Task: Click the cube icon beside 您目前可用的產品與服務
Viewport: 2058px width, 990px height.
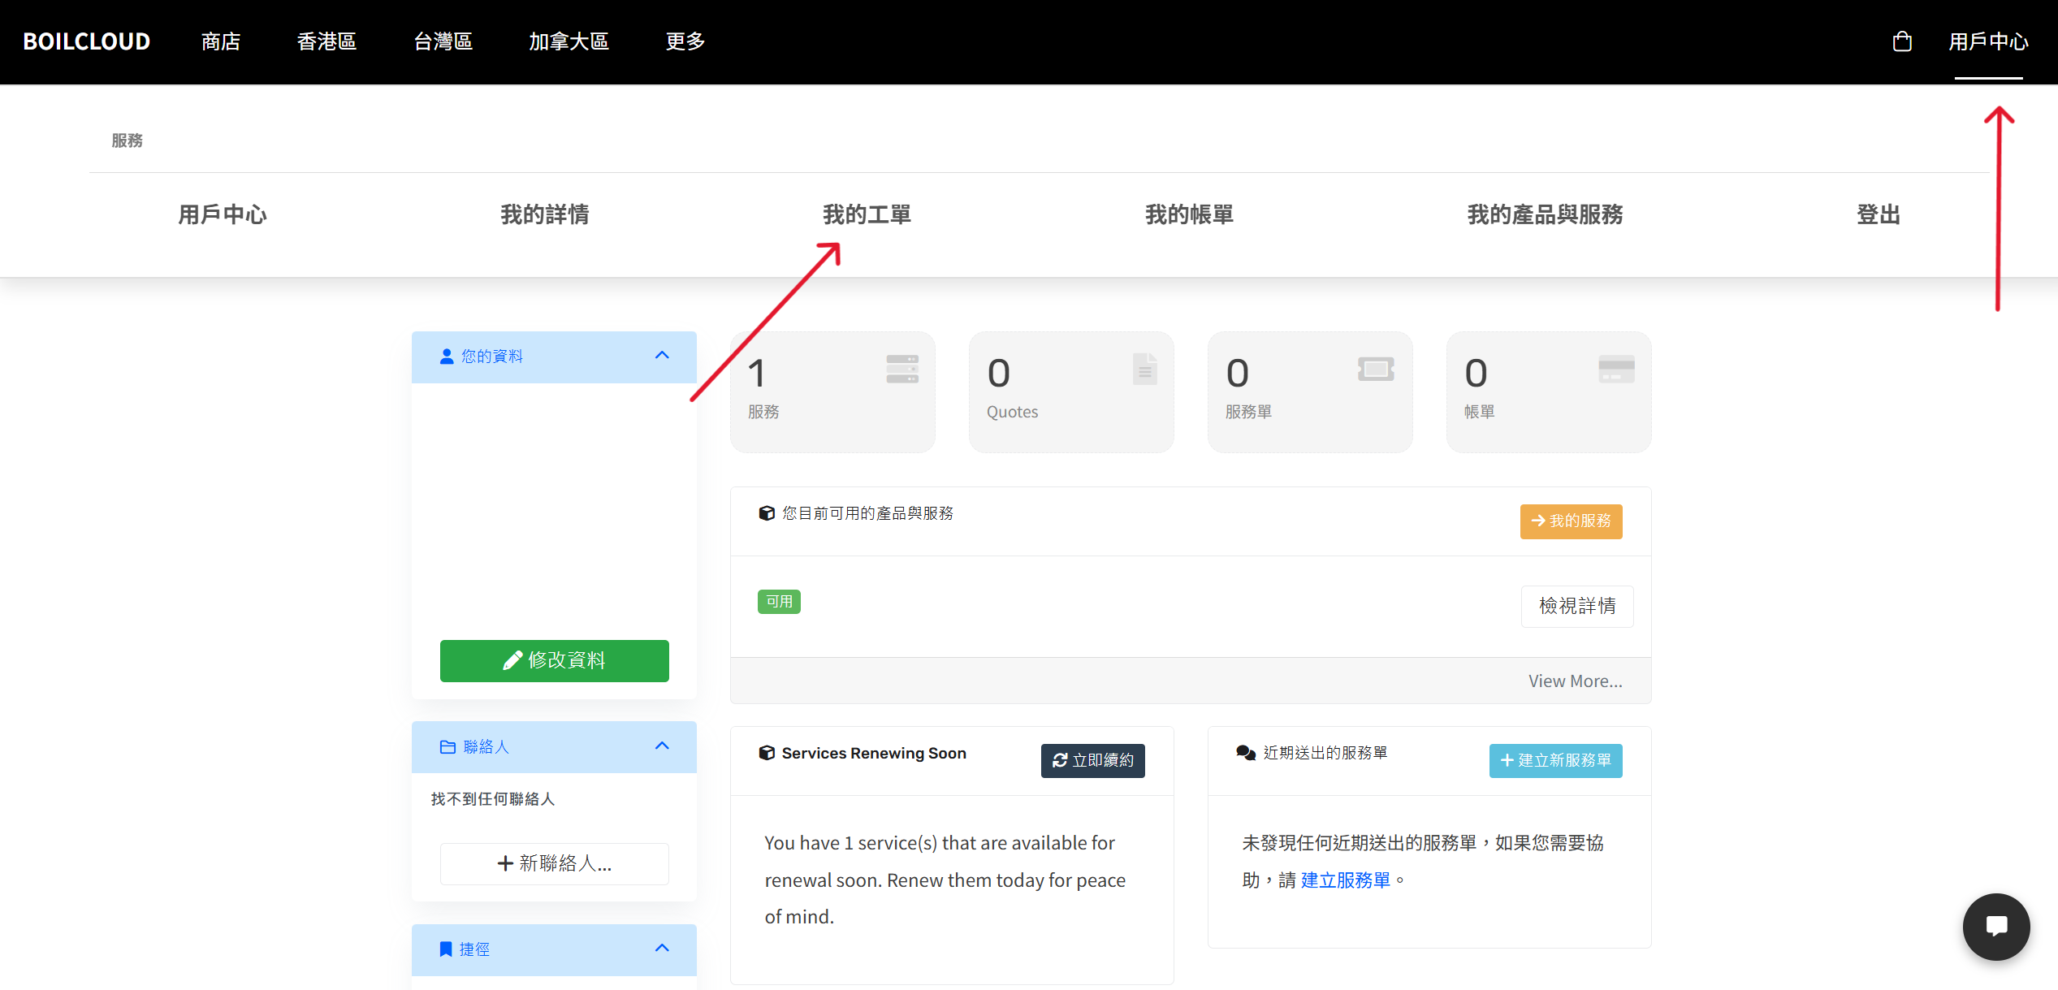Action: (x=766, y=513)
